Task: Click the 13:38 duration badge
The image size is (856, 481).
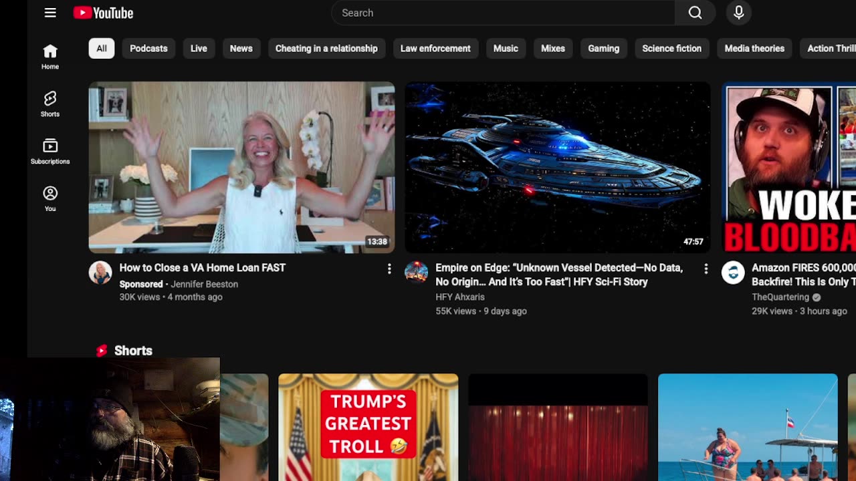Action: tap(377, 242)
